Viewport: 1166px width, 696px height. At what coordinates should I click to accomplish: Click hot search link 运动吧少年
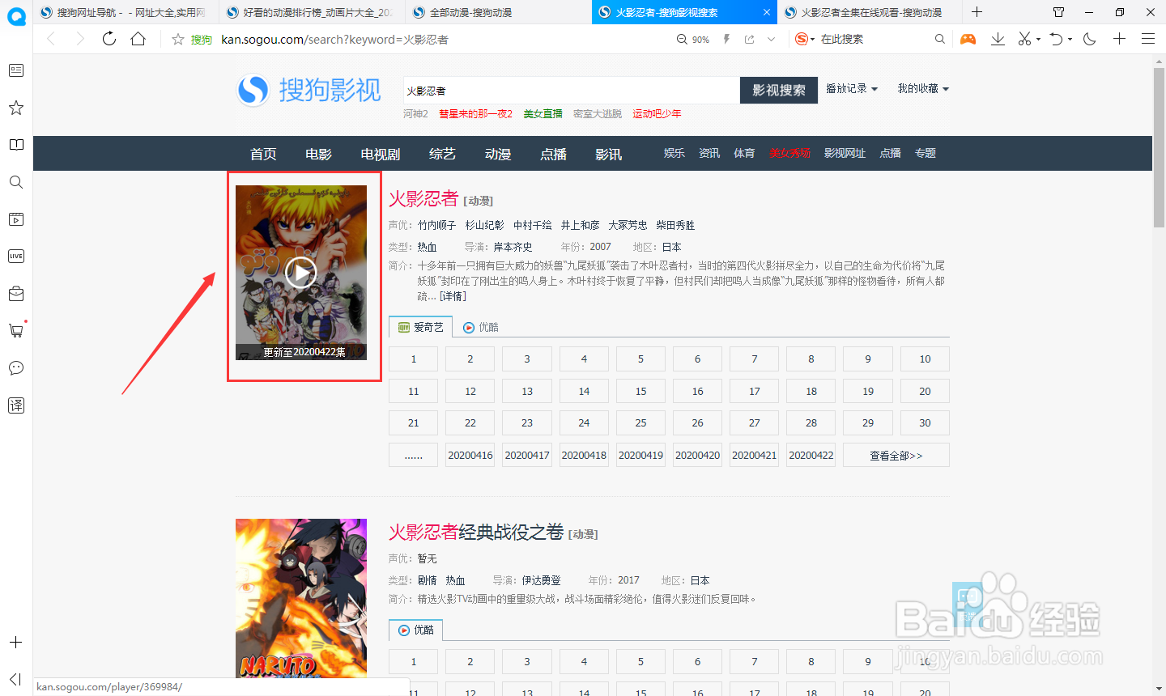coord(657,114)
